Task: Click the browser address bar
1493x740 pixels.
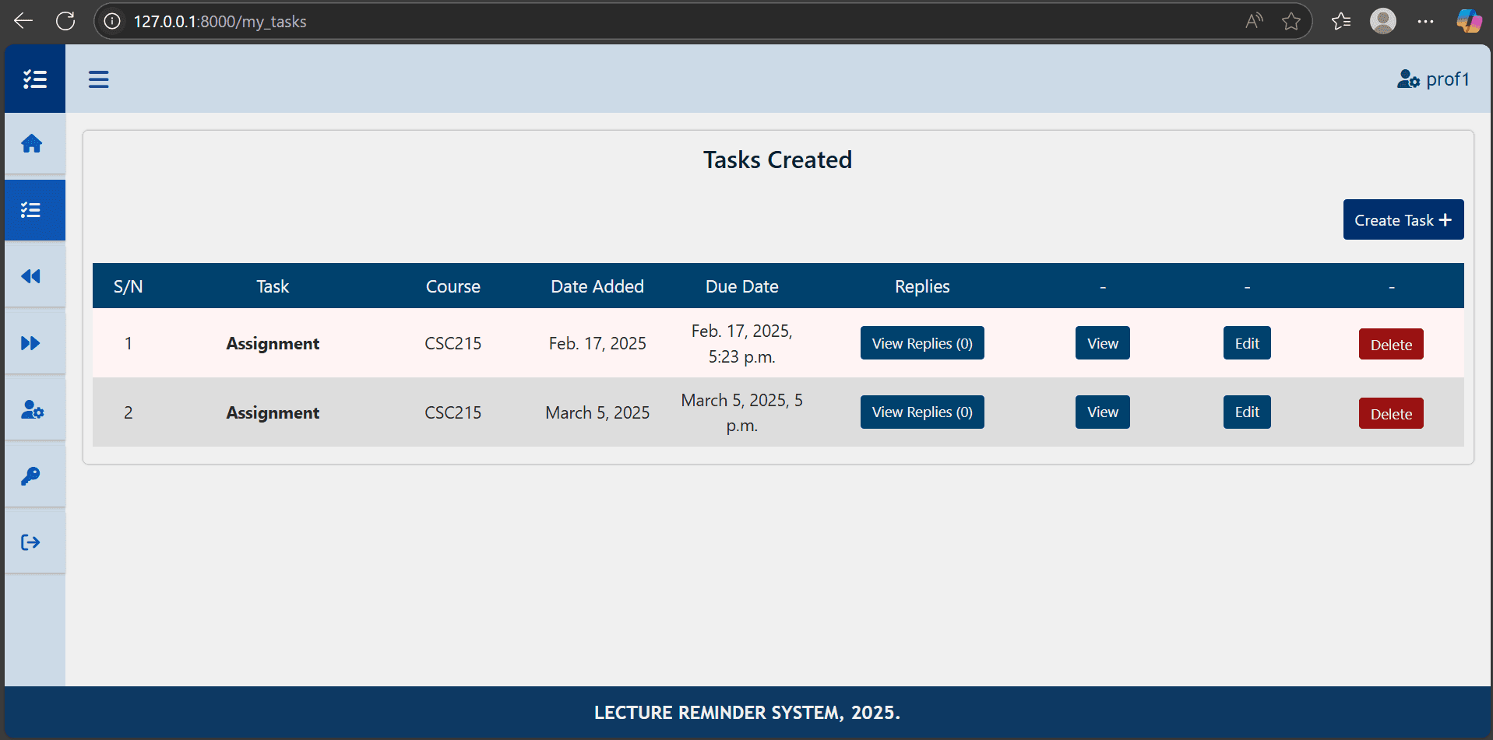Action: pyautogui.click(x=623, y=21)
